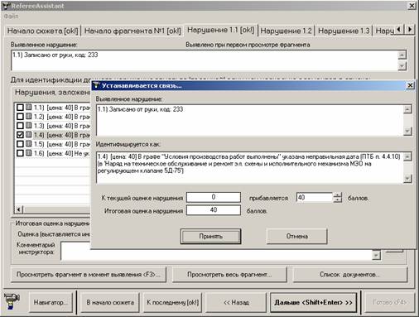Click the Итоговая оценка нарушения field
This screenshot has height=317, width=419.
tap(214, 210)
